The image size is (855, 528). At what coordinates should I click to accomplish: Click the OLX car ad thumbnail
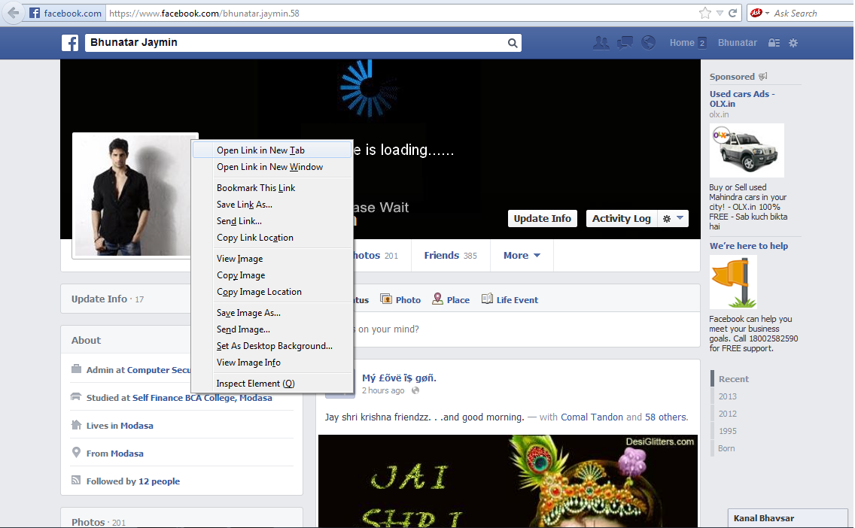(x=747, y=150)
